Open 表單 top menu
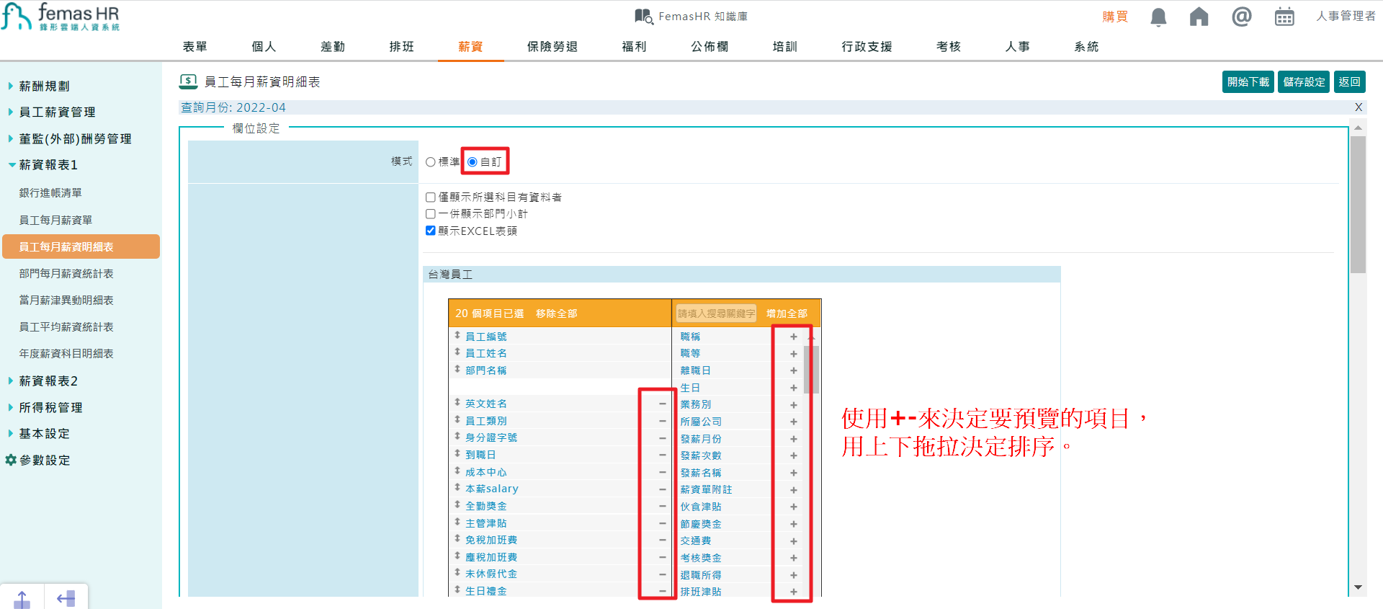The width and height of the screenshot is (1383, 609). pos(194,47)
